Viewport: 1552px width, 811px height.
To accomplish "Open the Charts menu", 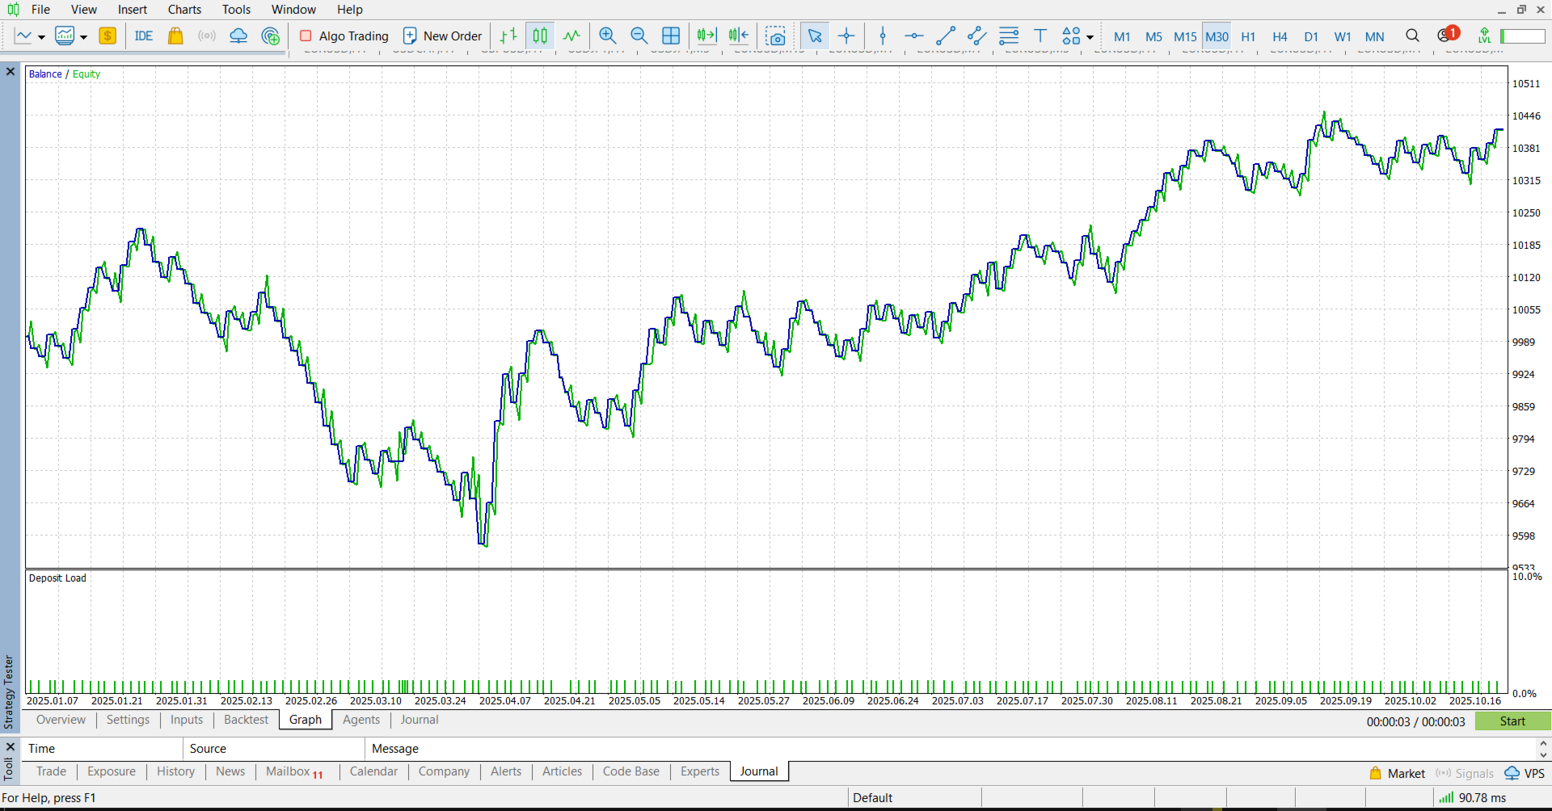I will tap(184, 10).
